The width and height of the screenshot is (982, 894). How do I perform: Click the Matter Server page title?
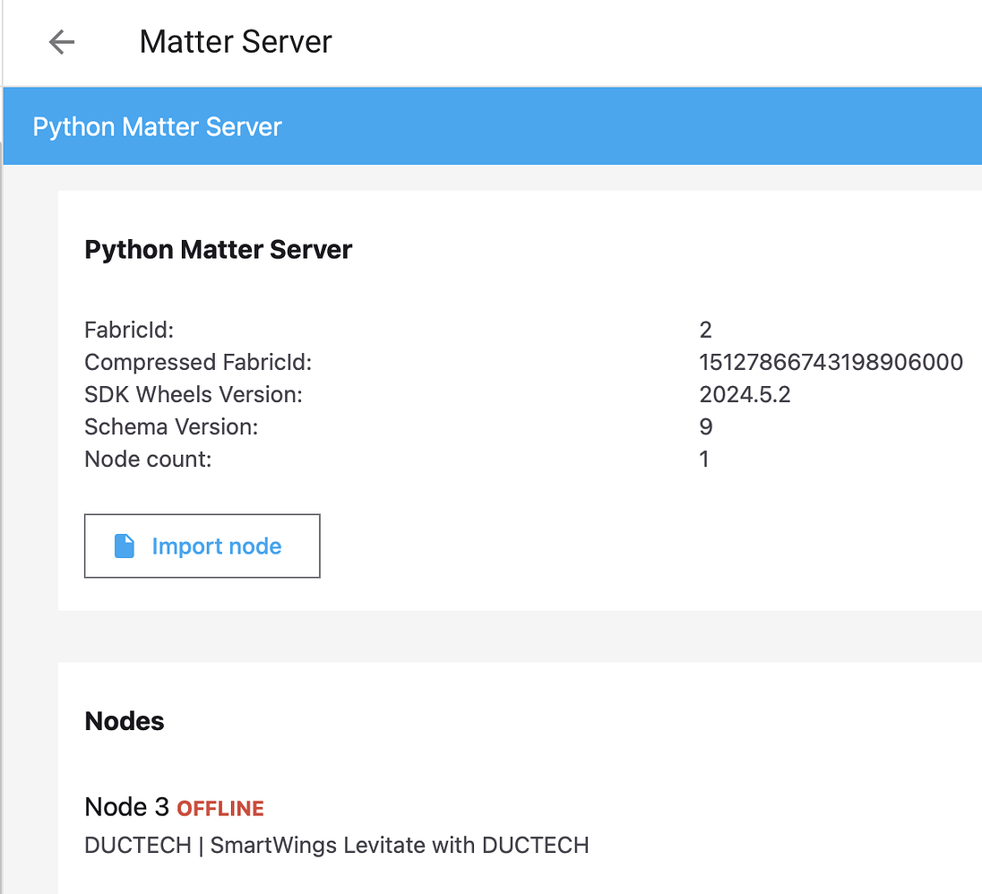pyautogui.click(x=236, y=42)
